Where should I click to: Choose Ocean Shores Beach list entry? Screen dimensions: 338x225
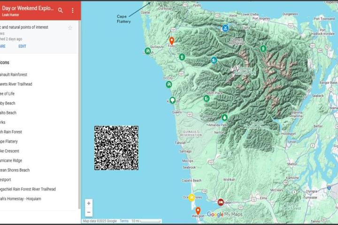pos(15,170)
